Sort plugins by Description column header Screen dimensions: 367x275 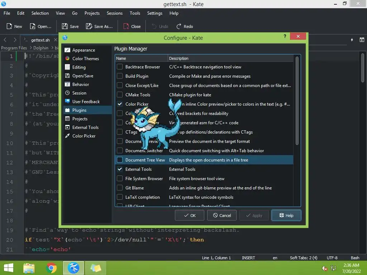[x=230, y=58]
